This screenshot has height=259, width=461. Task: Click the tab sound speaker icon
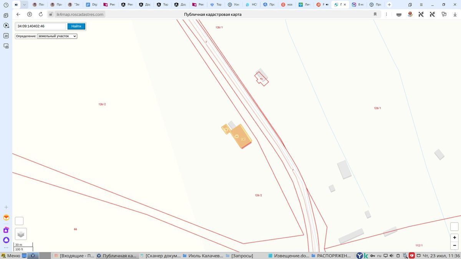point(17,5)
